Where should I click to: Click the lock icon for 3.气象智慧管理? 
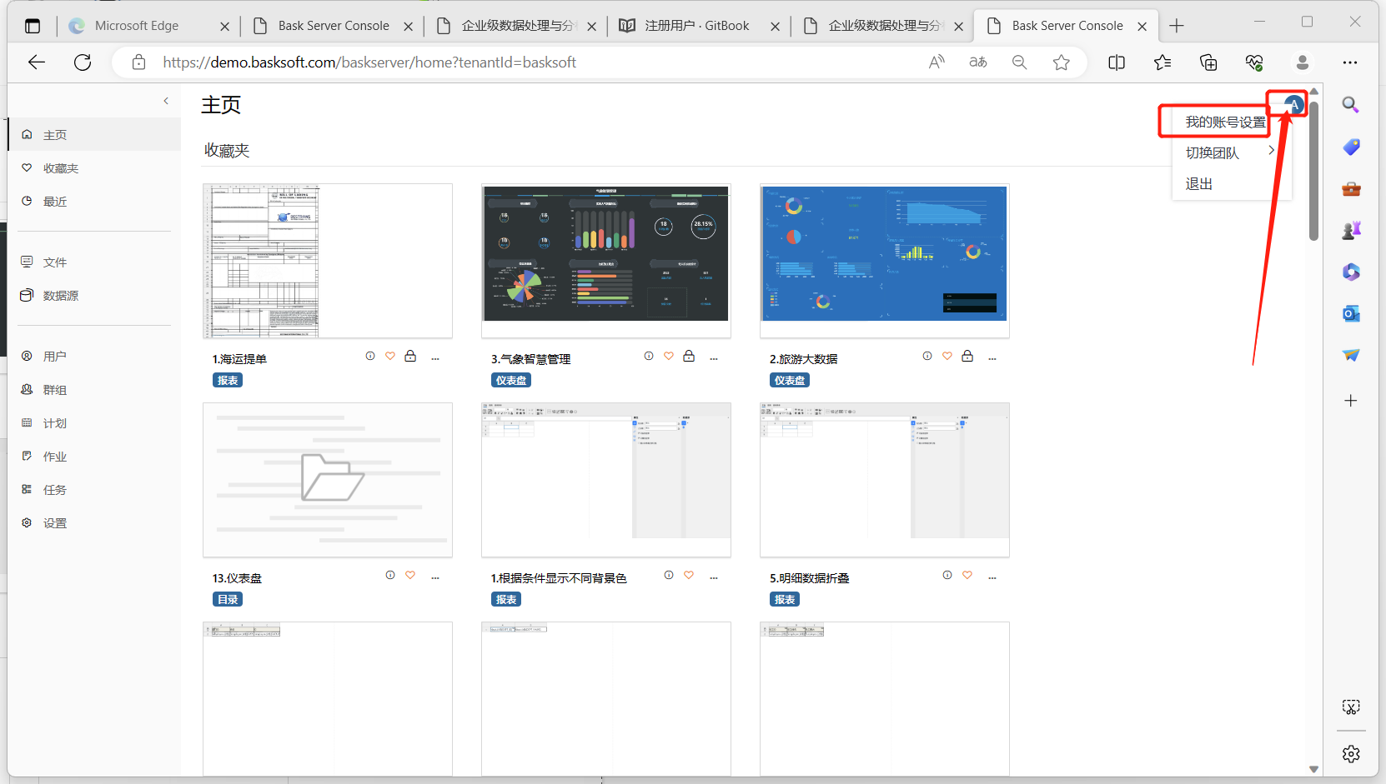pyautogui.click(x=689, y=356)
